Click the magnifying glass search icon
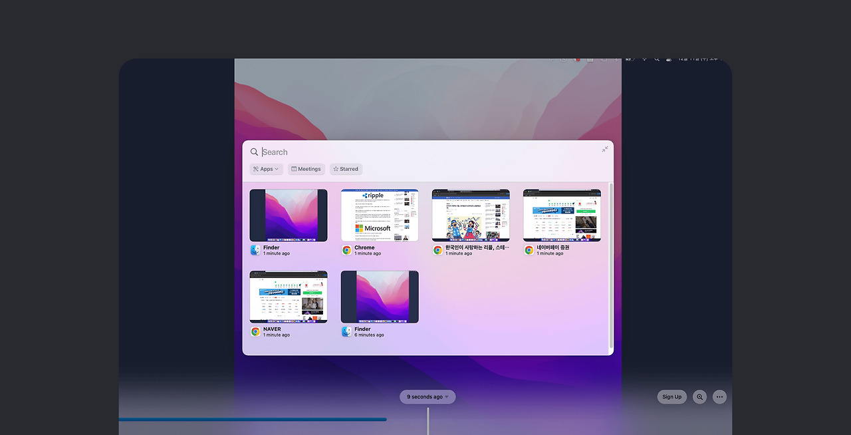 pyautogui.click(x=254, y=152)
